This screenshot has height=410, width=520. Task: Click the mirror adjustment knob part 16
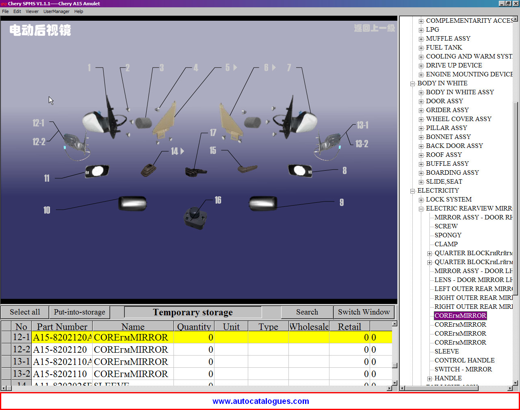pos(195,217)
